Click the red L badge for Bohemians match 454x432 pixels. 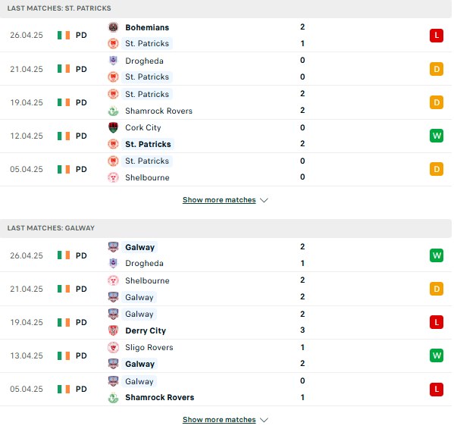click(437, 36)
